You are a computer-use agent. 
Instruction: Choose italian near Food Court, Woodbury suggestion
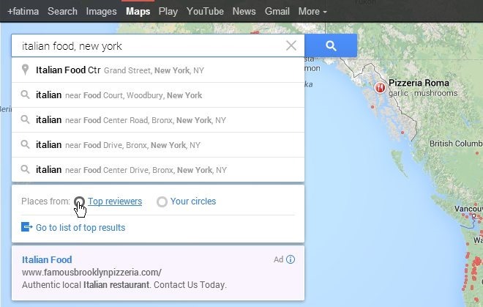pos(158,95)
